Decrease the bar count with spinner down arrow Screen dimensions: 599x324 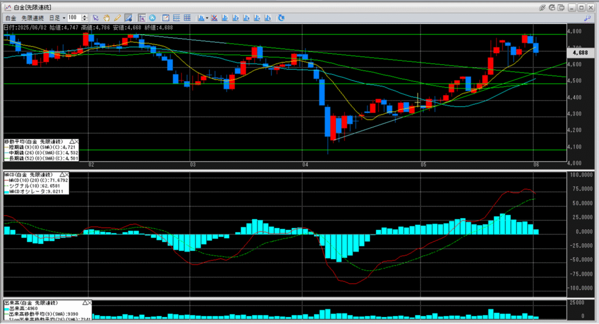84,19
